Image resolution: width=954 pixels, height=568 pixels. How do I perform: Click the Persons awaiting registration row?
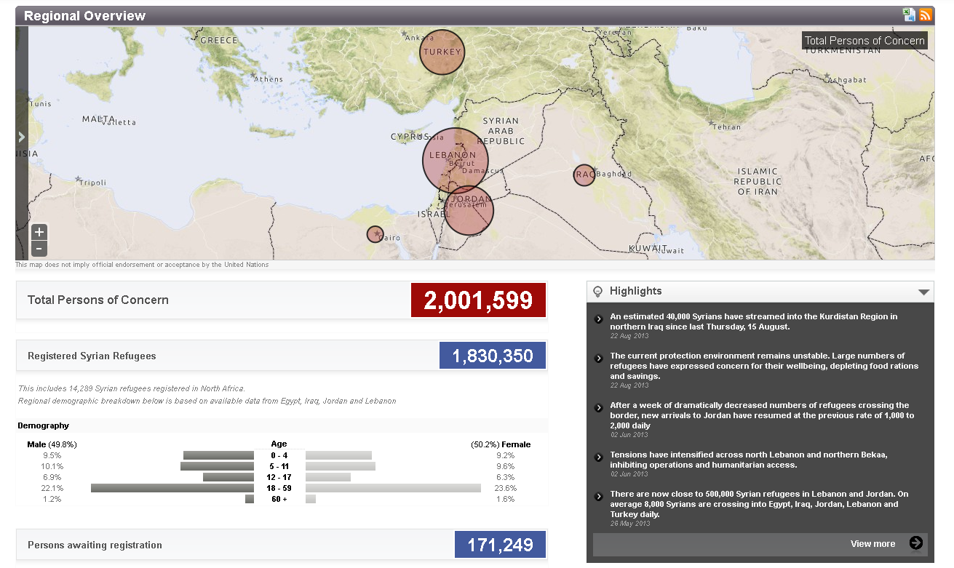[95, 545]
